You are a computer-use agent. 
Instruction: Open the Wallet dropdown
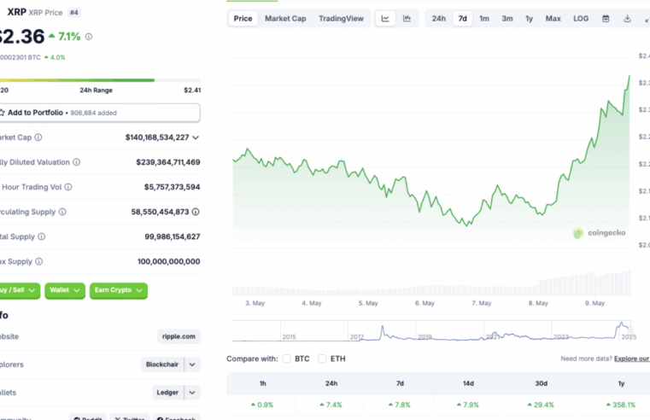pyautogui.click(x=65, y=290)
